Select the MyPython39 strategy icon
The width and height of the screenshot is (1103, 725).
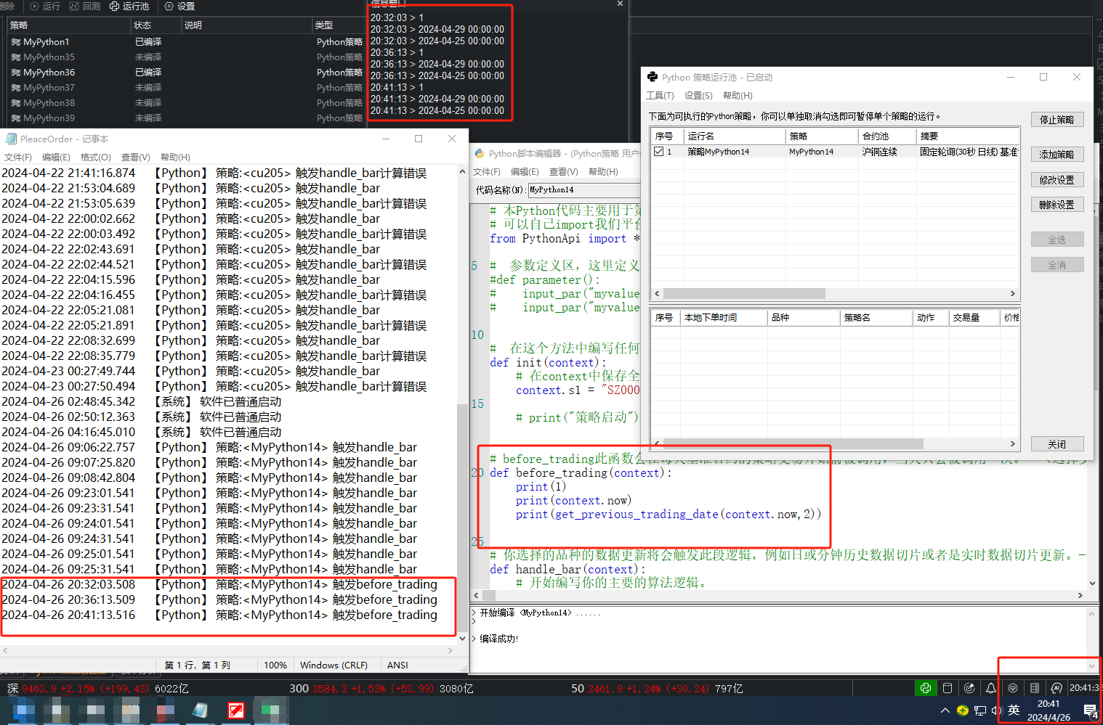pyautogui.click(x=16, y=118)
